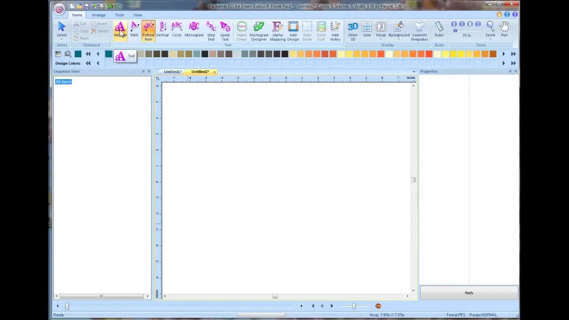This screenshot has height=320, width=569.
Task: Select the Vertical text tool
Action: click(x=162, y=30)
